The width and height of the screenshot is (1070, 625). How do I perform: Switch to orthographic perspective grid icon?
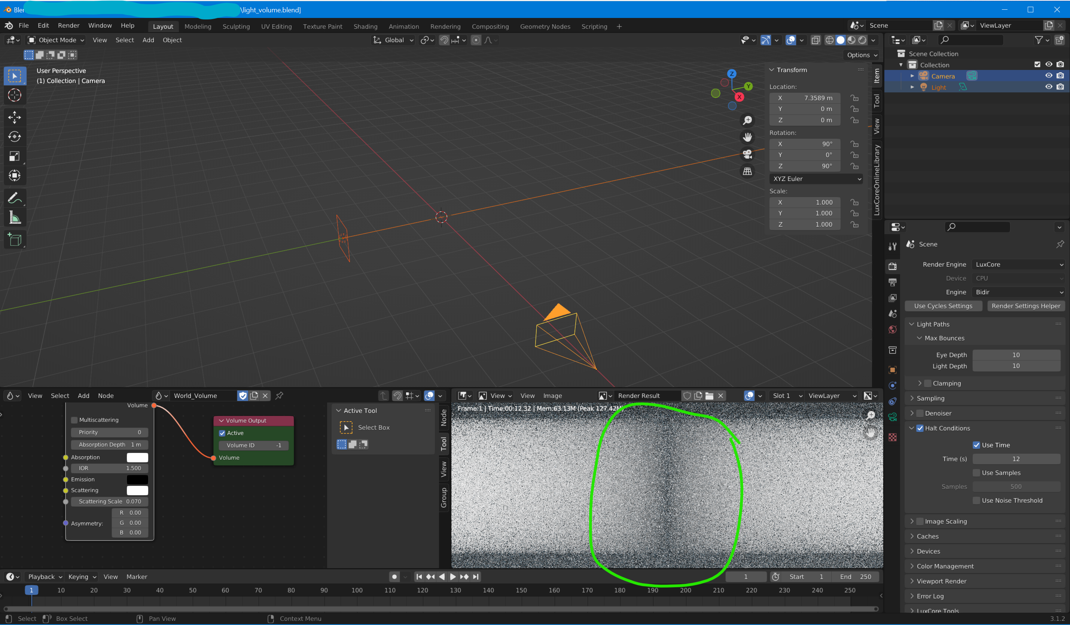coord(747,171)
